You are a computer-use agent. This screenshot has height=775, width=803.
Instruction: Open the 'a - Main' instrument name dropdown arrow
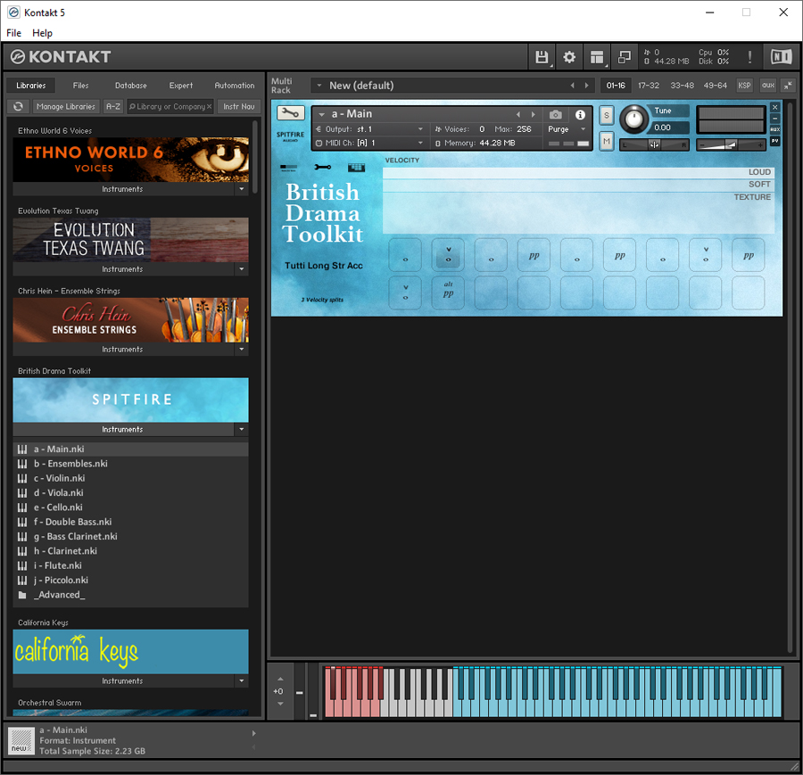click(x=321, y=114)
